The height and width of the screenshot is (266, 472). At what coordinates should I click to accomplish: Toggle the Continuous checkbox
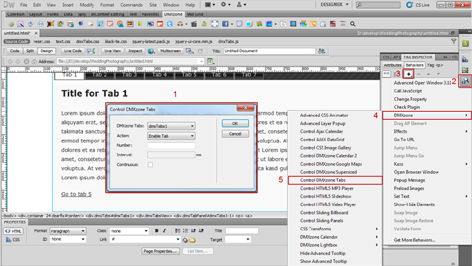point(150,165)
